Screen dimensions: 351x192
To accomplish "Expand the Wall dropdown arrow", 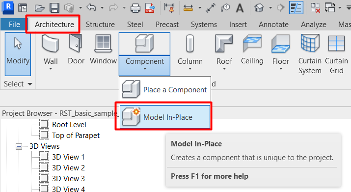I will click(x=51, y=69).
